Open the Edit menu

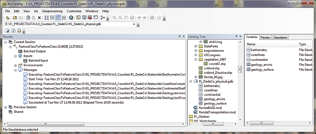(x=17, y=11)
